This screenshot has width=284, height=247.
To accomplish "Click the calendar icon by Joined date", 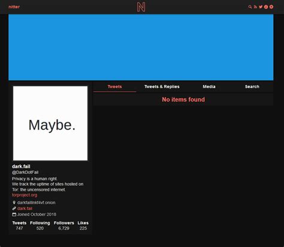I will (14, 215).
